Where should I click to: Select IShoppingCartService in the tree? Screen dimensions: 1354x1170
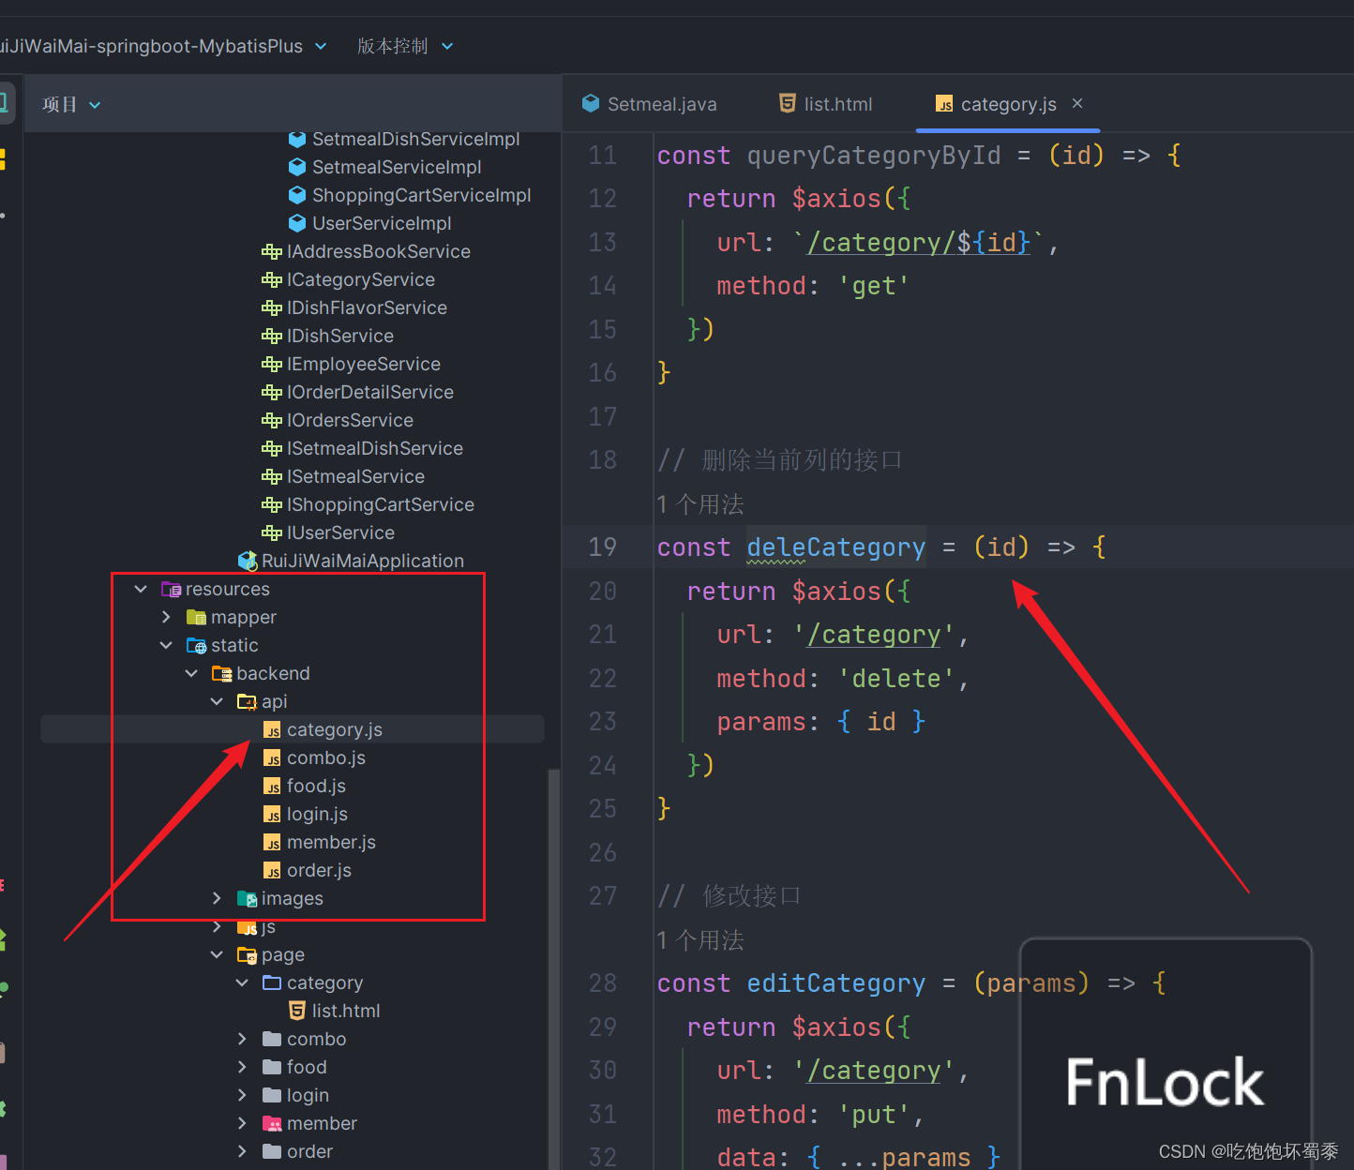pos(381,504)
